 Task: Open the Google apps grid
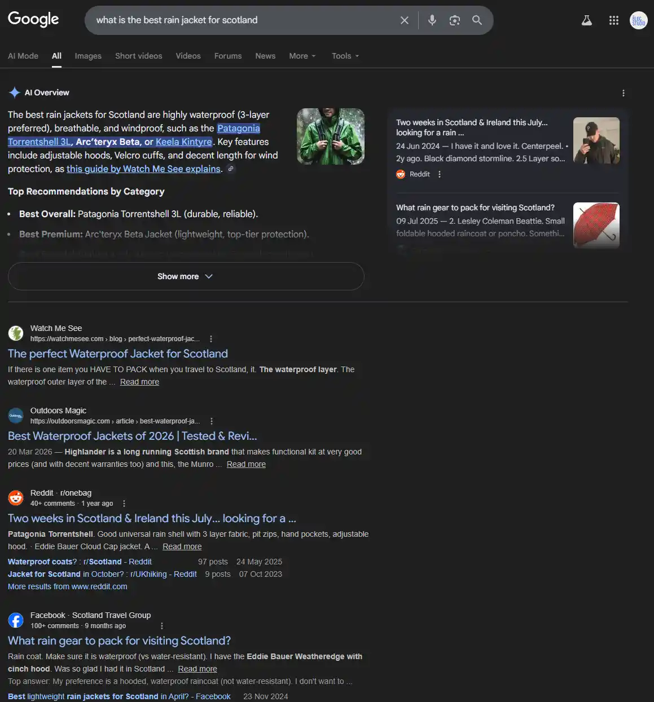pyautogui.click(x=614, y=20)
